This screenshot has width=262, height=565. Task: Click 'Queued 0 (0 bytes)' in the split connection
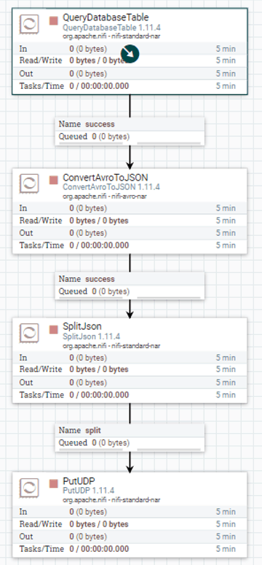tap(94, 443)
